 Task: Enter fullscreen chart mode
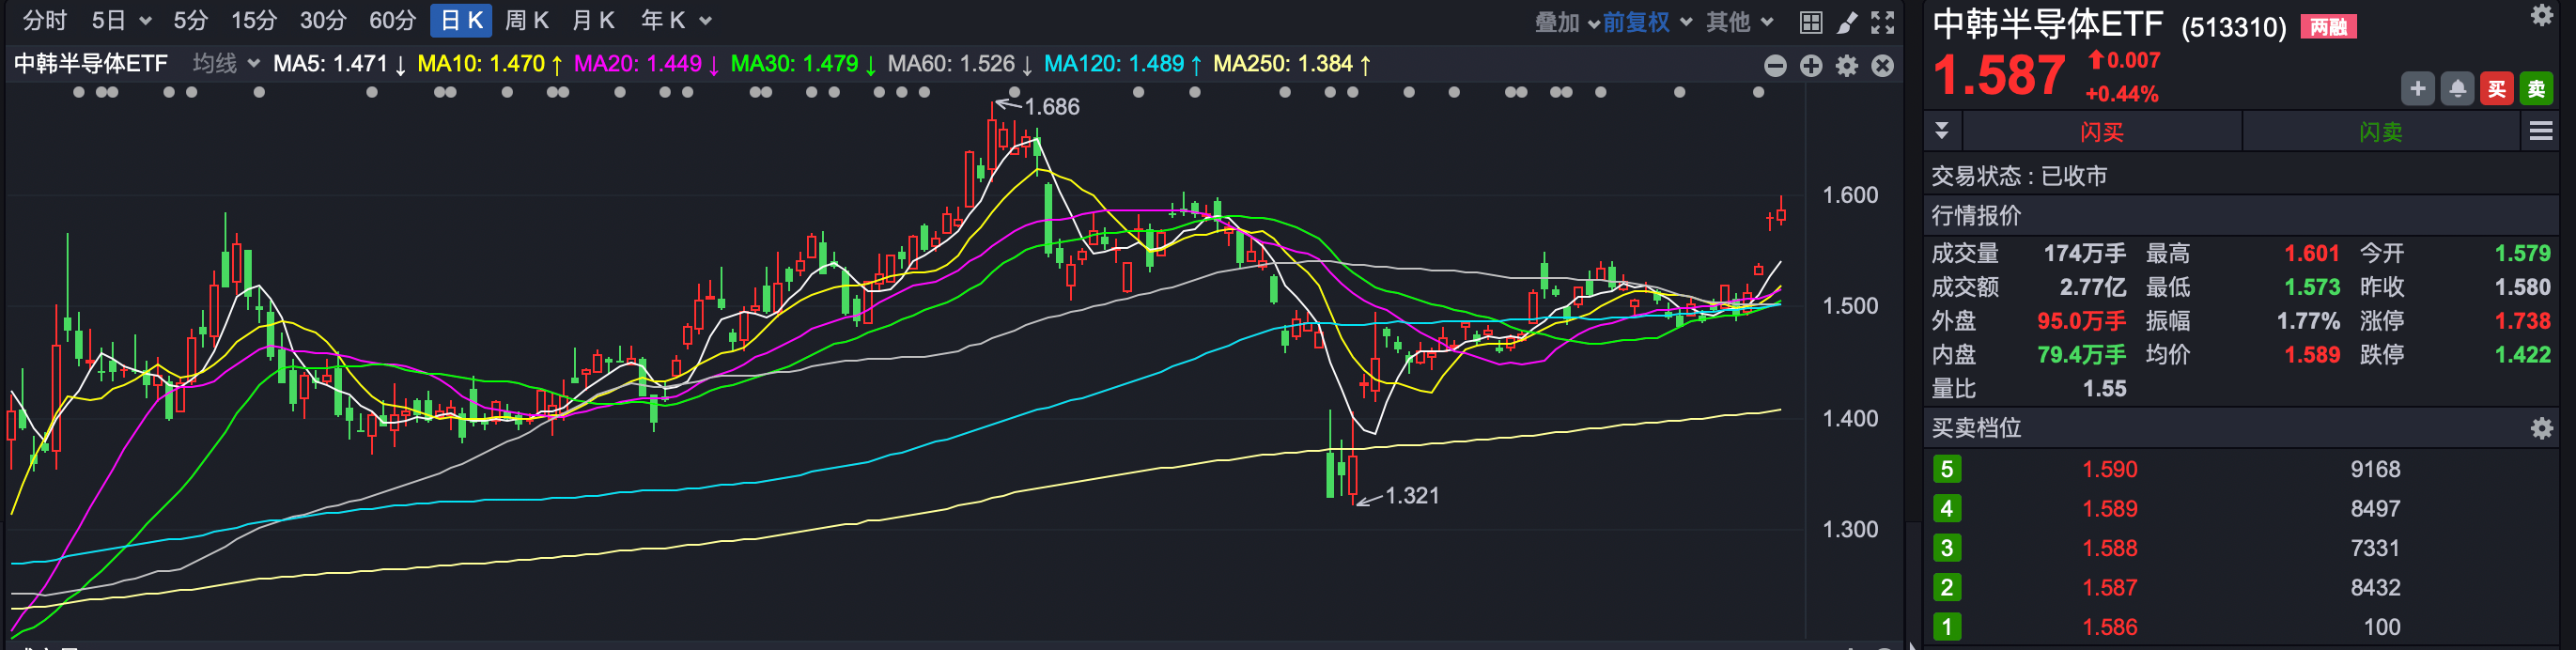(1882, 22)
